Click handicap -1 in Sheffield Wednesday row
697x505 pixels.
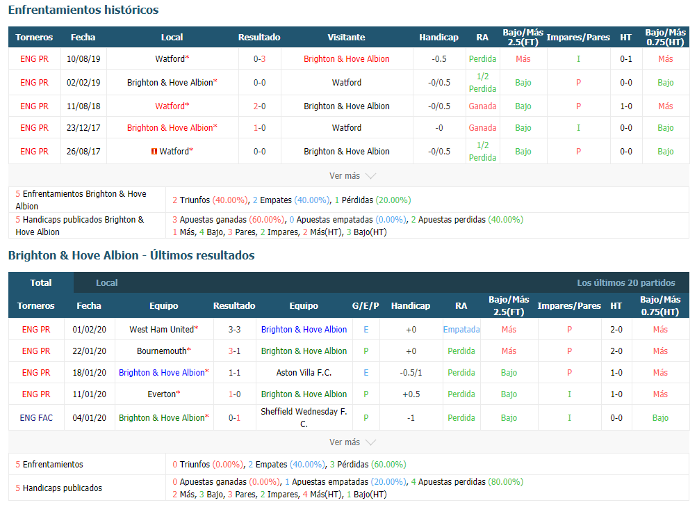(411, 418)
